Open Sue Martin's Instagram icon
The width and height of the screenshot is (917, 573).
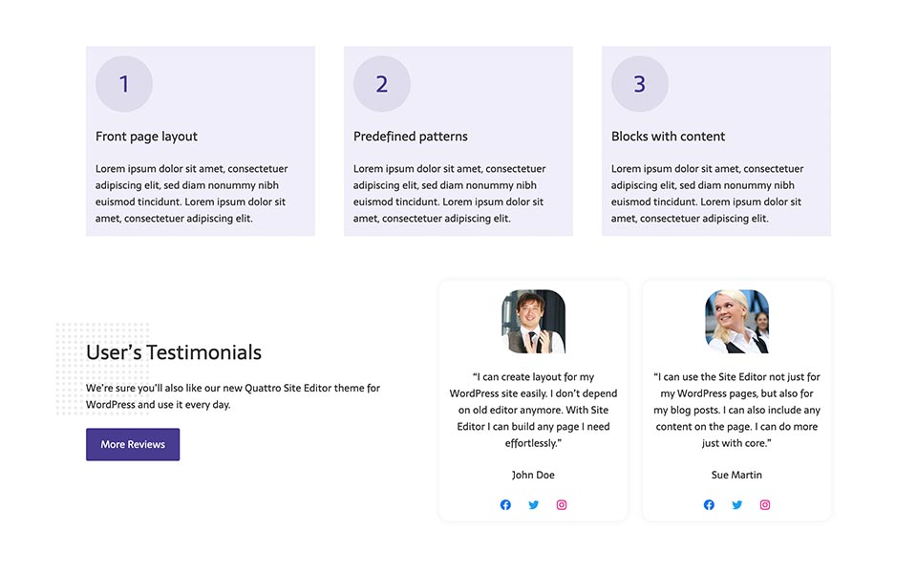point(765,504)
